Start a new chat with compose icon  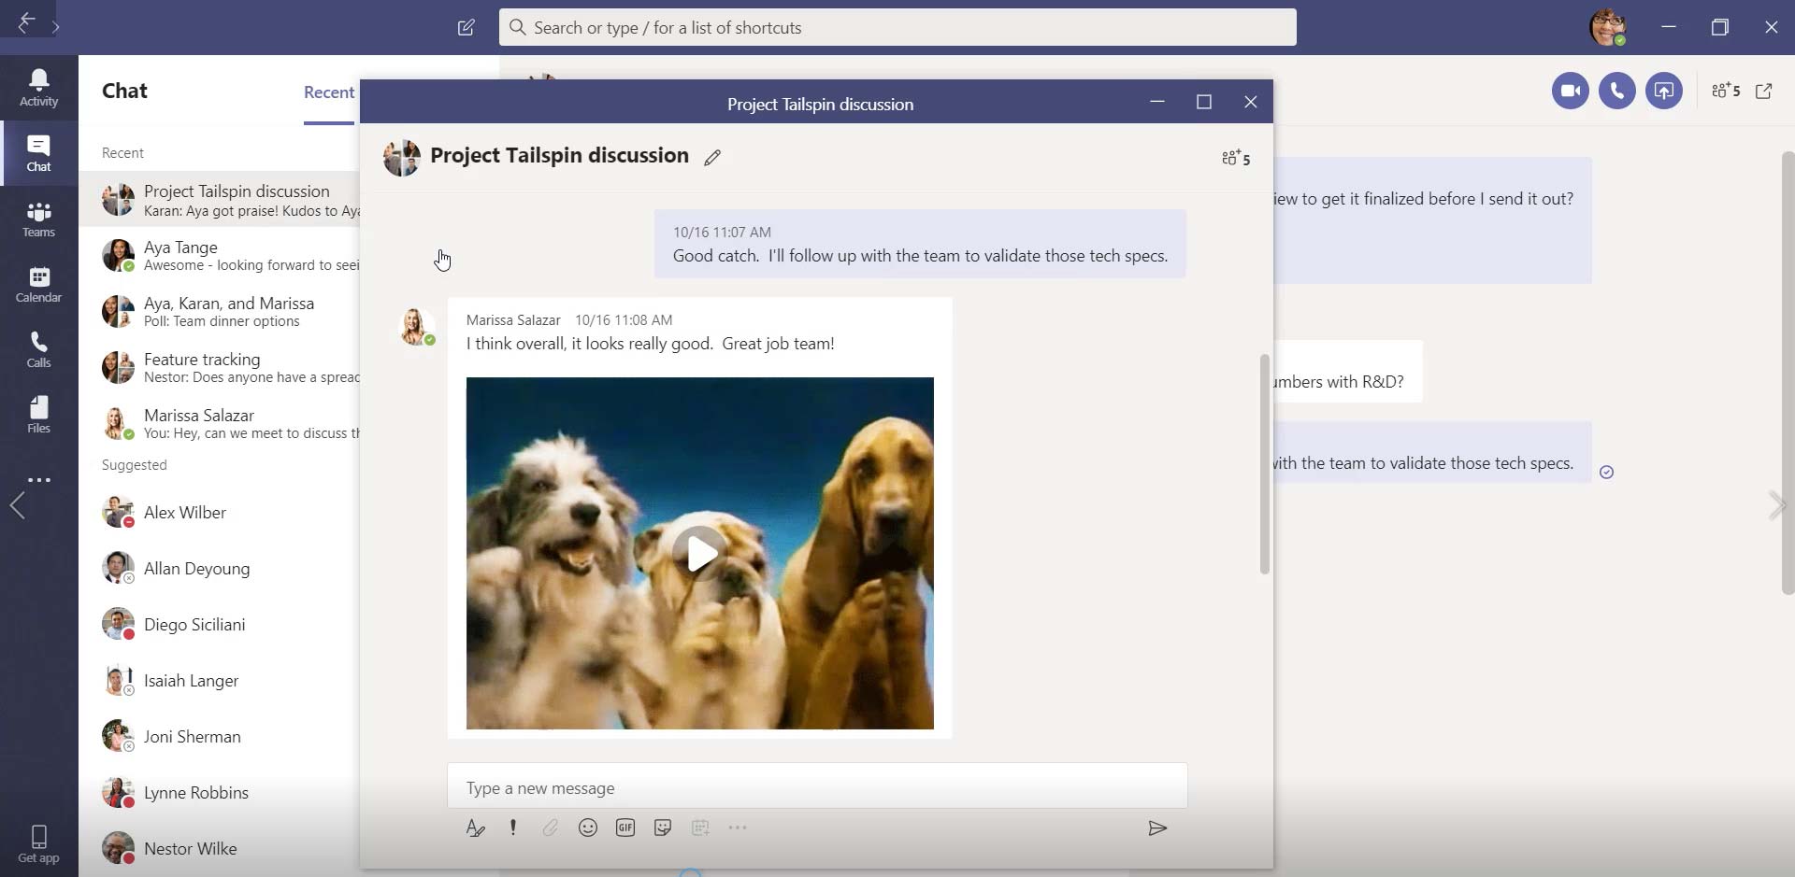click(x=466, y=27)
